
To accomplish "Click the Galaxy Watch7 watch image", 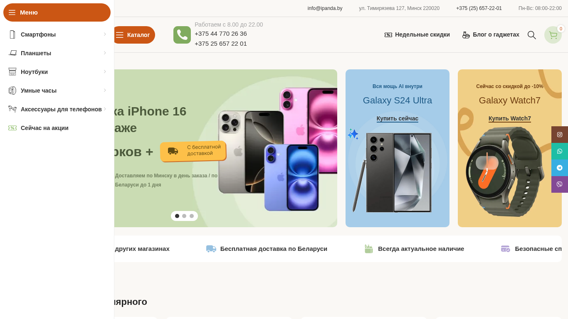I will [505, 172].
